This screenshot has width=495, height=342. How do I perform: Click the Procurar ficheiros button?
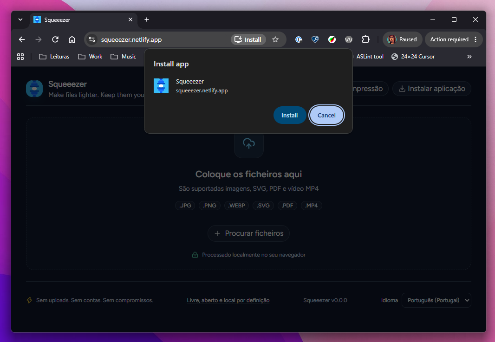click(249, 233)
